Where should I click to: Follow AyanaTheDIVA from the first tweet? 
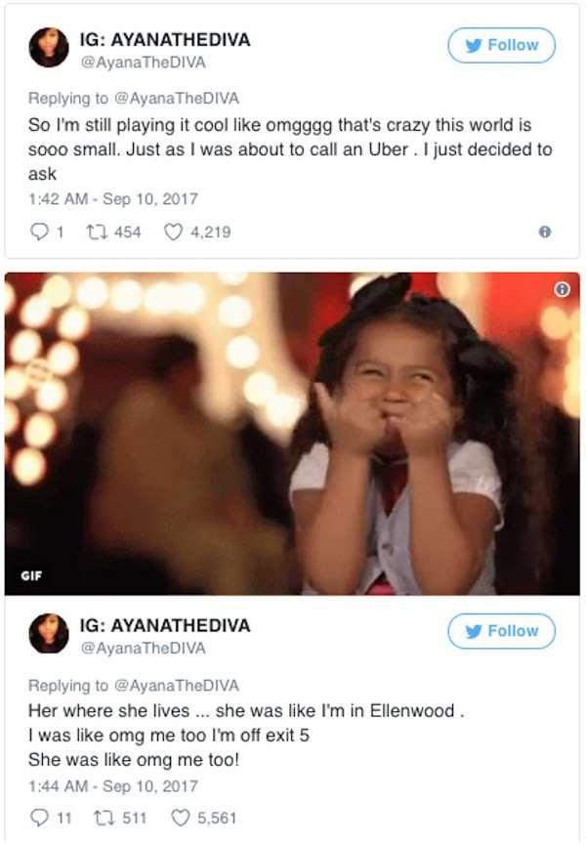click(501, 45)
